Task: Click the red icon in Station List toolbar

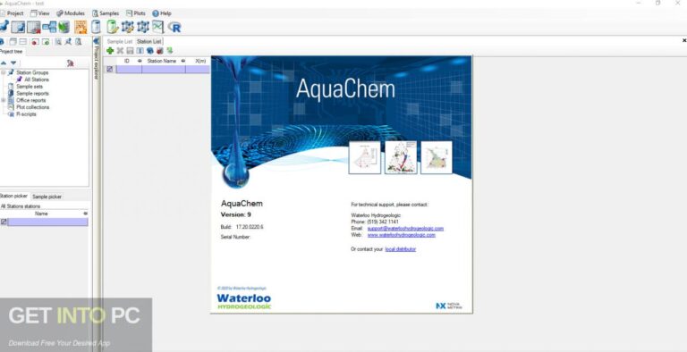Action: click(x=159, y=51)
